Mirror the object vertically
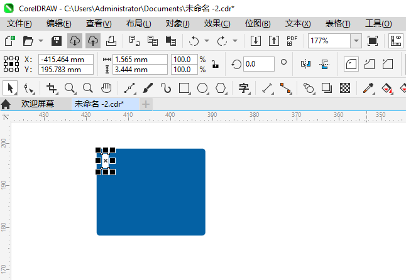Image resolution: width=406 pixels, height=280 pixels. 324,64
